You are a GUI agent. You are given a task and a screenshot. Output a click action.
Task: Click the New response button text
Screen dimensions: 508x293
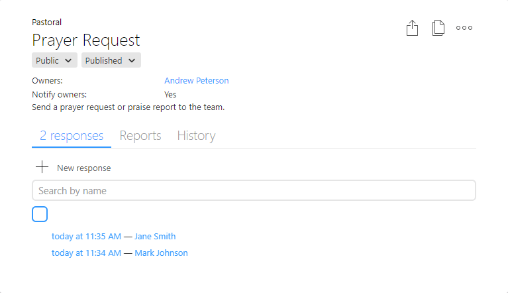pos(84,168)
